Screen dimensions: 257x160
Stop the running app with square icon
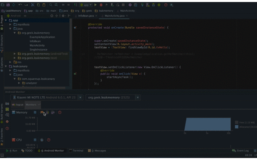click(123, 5)
